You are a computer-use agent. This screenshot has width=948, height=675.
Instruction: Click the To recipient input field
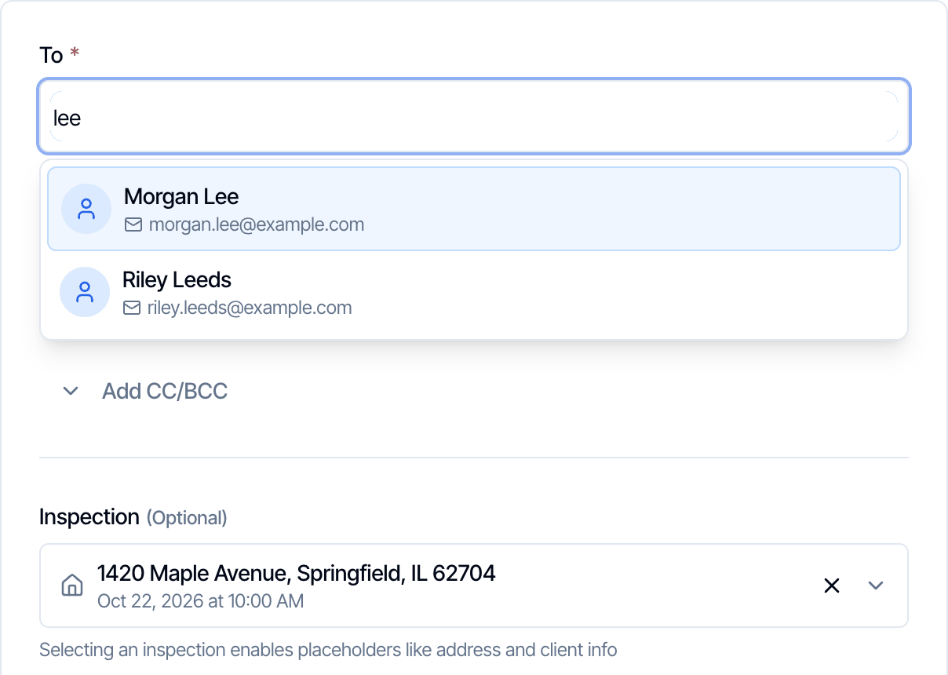pyautogui.click(x=474, y=117)
